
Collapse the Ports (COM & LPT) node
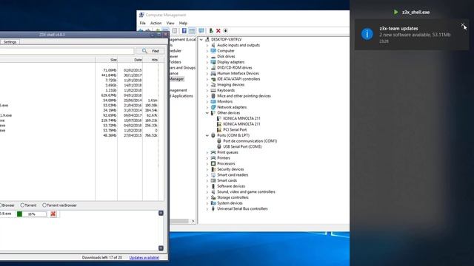tap(207, 135)
